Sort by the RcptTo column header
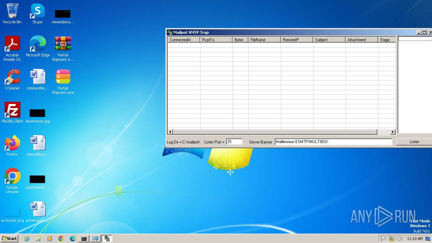This screenshot has height=243, width=432. (x=216, y=39)
